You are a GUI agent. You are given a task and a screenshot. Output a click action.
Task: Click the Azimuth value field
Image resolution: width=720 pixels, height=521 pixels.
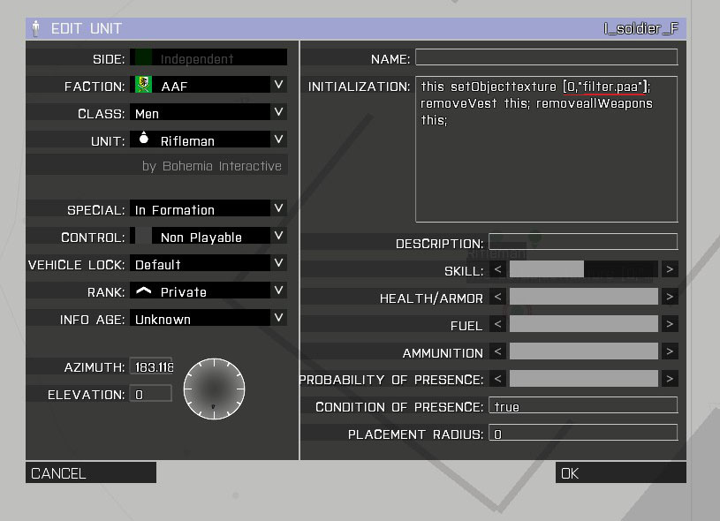(151, 366)
